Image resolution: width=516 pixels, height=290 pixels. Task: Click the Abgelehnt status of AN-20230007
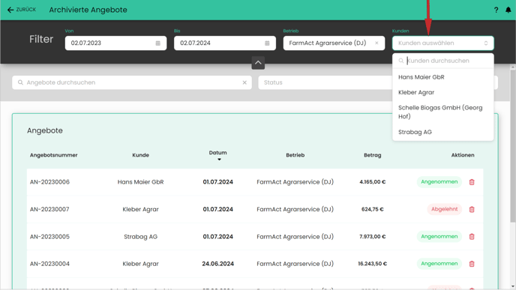[444, 209]
